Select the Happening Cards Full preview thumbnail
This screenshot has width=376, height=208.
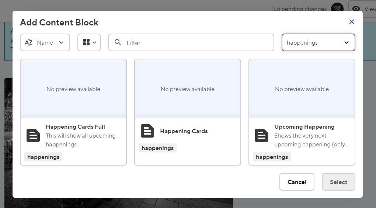click(73, 89)
